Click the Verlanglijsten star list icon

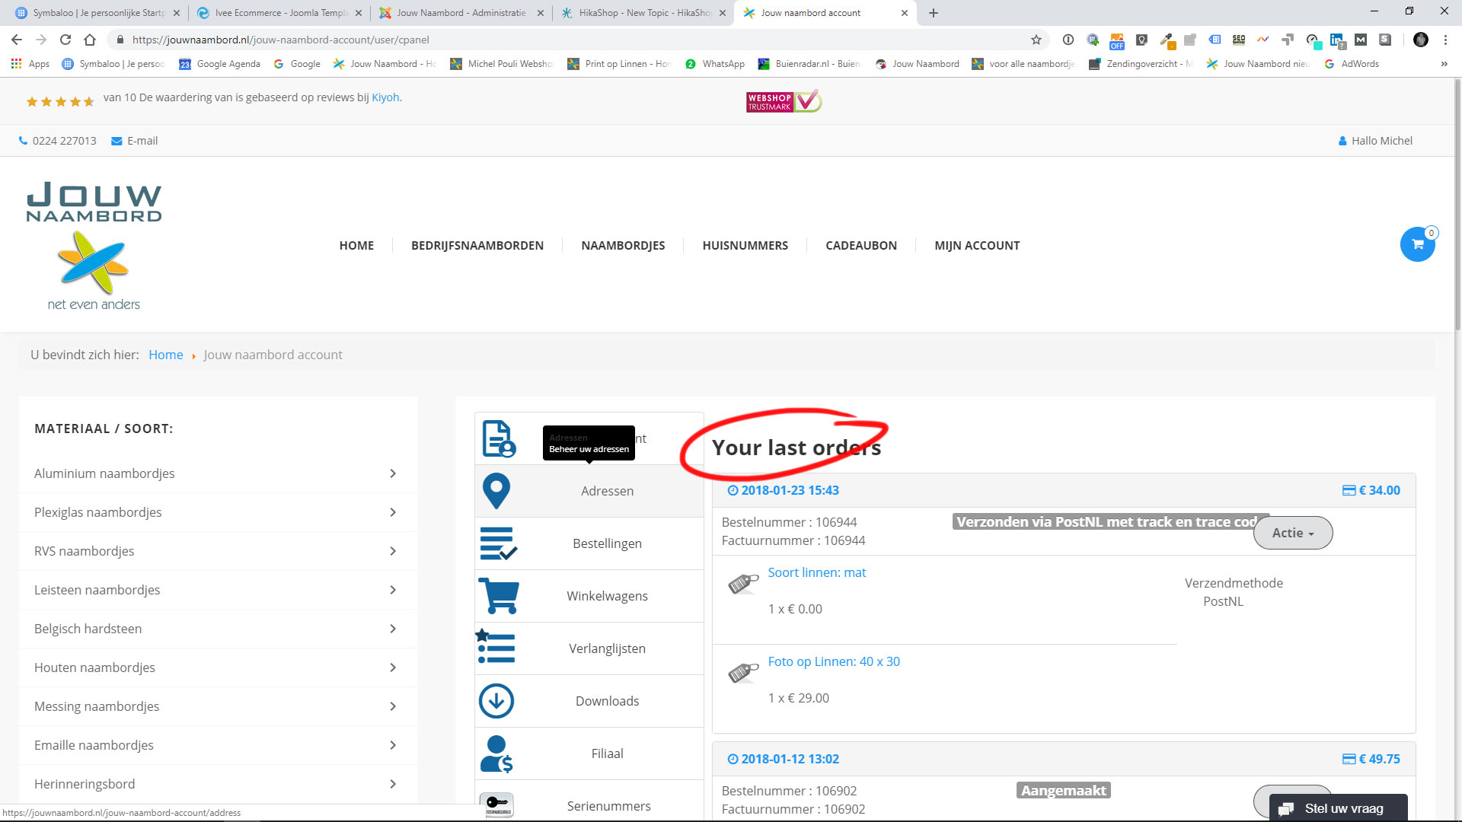pyautogui.click(x=496, y=648)
